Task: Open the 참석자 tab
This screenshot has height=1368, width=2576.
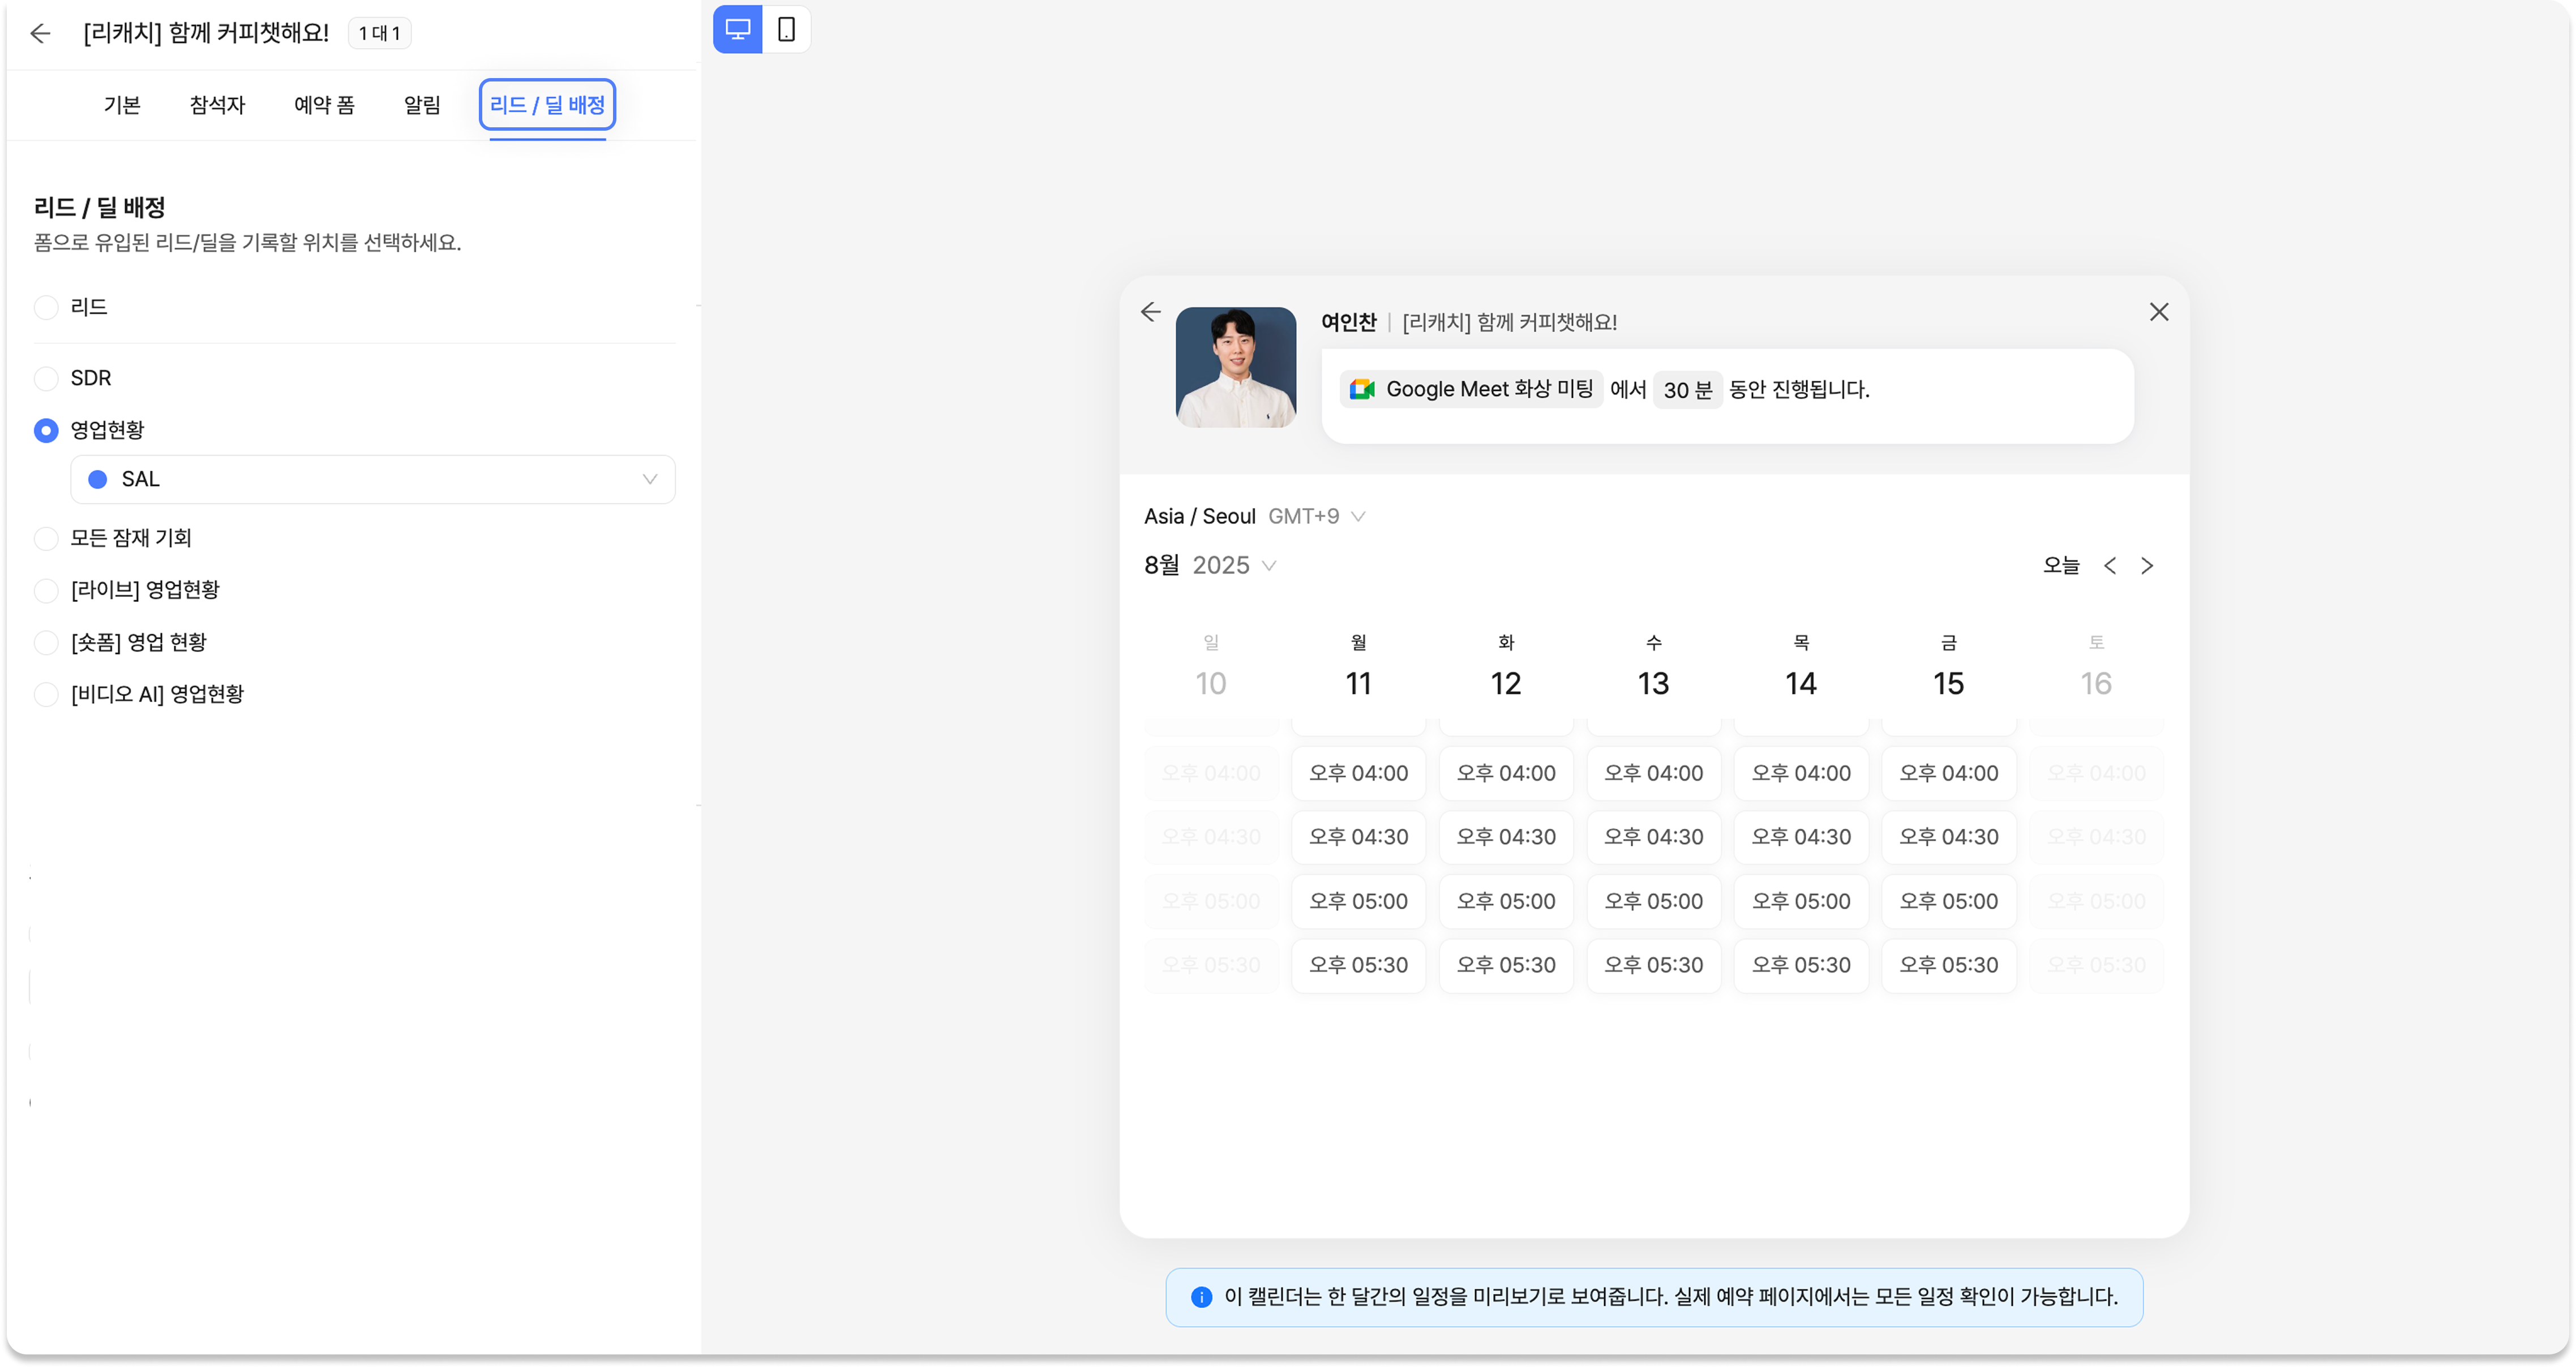Action: coord(217,105)
